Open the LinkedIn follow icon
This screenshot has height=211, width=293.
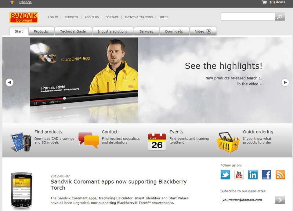(x=253, y=175)
